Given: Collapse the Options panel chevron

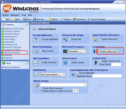Looking at the screenshot, I should click(27, 24).
